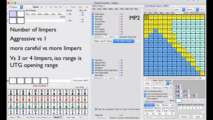Click the Calculate button

(x=81, y=81)
